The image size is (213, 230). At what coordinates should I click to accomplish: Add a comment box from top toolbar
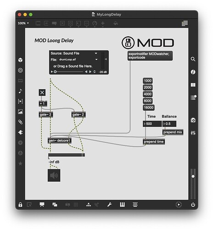[54, 23]
